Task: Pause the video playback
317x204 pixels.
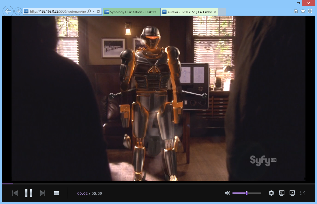Action: pos(29,193)
